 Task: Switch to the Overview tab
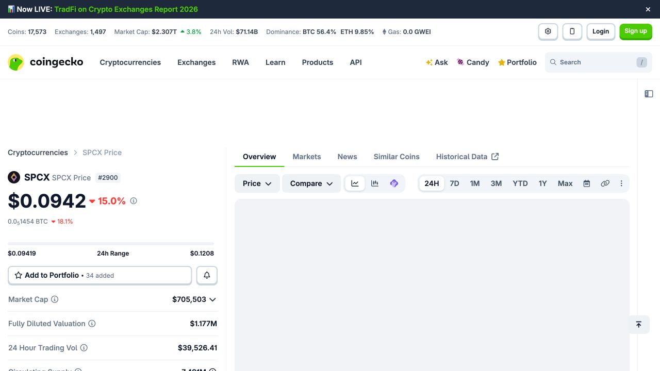click(x=259, y=157)
